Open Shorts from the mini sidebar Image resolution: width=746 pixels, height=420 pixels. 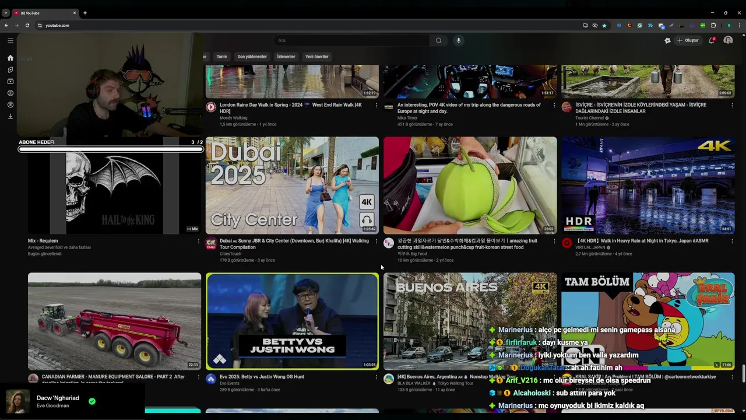pyautogui.click(x=10, y=69)
